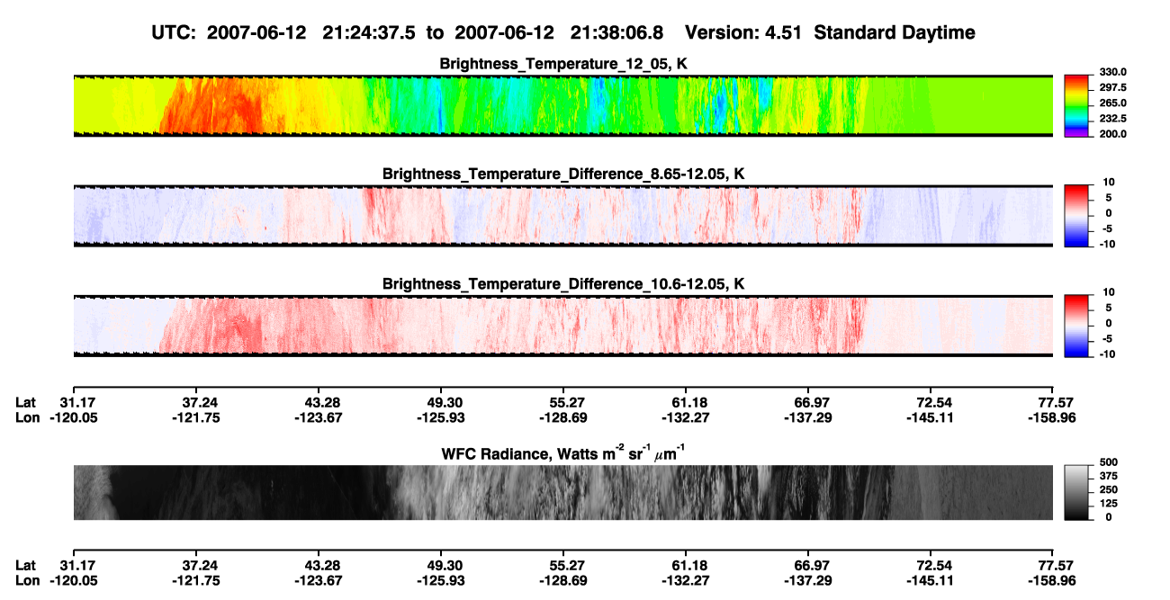1170x600 pixels.
Task: Select the 'Version: 4.51 Standard Daytime' heading text
Action: [x=830, y=32]
